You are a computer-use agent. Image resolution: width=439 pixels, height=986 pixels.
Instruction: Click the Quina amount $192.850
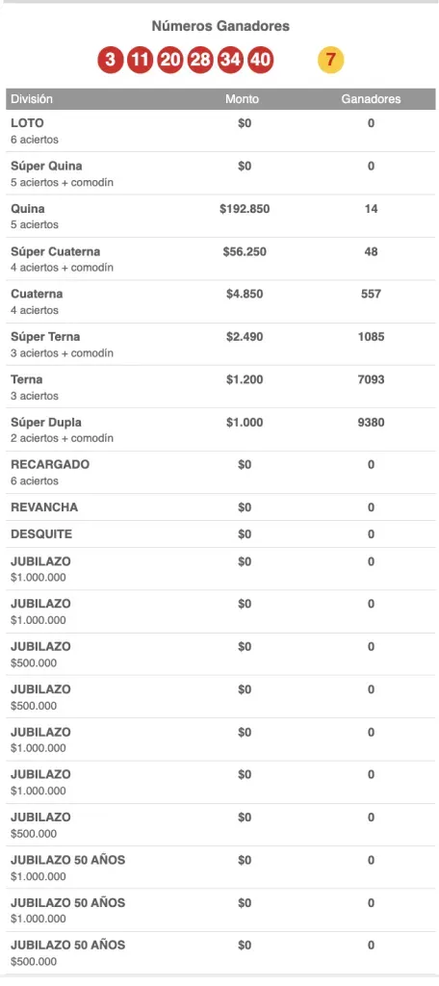click(245, 209)
